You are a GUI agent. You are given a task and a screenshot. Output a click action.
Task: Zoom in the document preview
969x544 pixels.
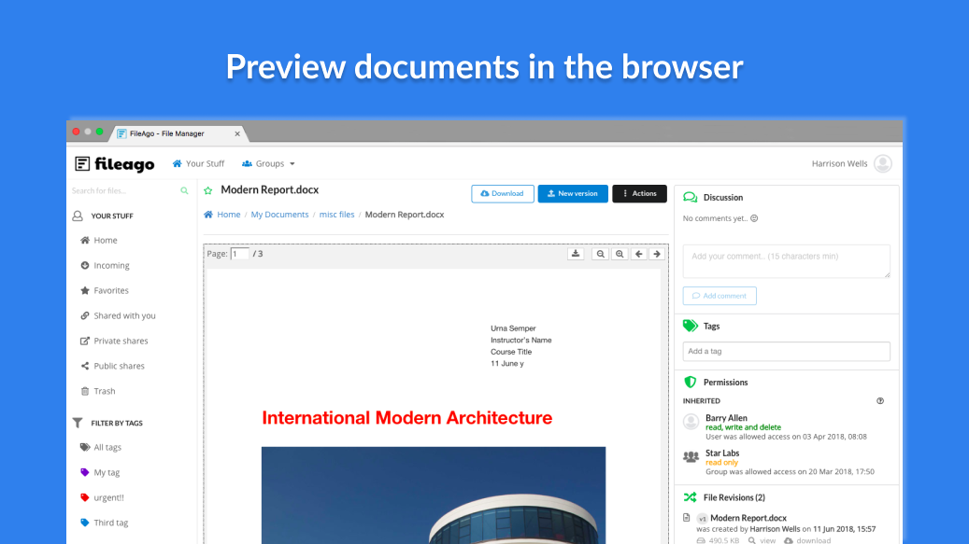click(x=620, y=254)
